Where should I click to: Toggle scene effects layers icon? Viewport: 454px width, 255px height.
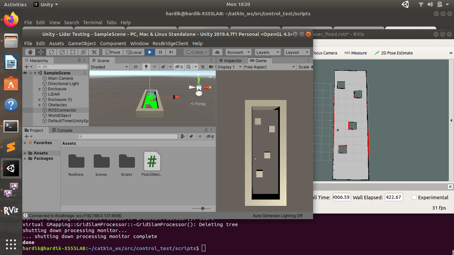pos(163,67)
